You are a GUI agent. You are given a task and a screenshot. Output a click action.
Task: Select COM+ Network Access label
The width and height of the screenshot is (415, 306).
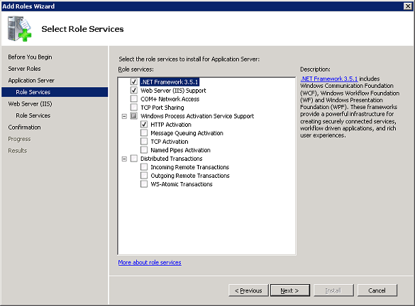[170, 99]
